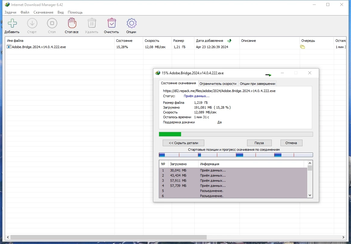Viewport: 351px width, 244px height.
Task: Open Опции gear icon
Action: coord(131,23)
